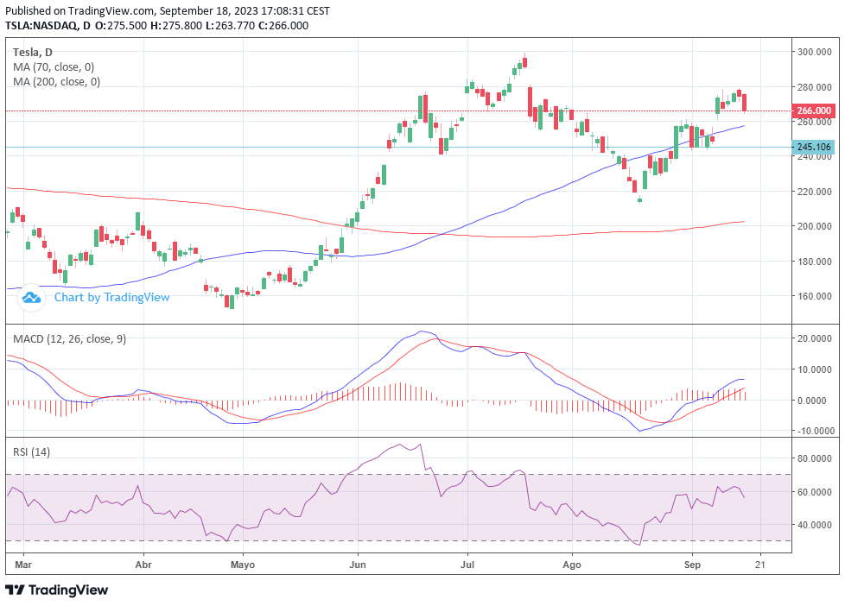Click the TradingView cloud logo icon
This screenshot has height=606, width=845.
(x=31, y=297)
